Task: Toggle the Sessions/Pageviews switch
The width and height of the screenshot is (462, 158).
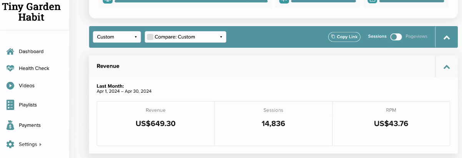Action: (x=396, y=37)
